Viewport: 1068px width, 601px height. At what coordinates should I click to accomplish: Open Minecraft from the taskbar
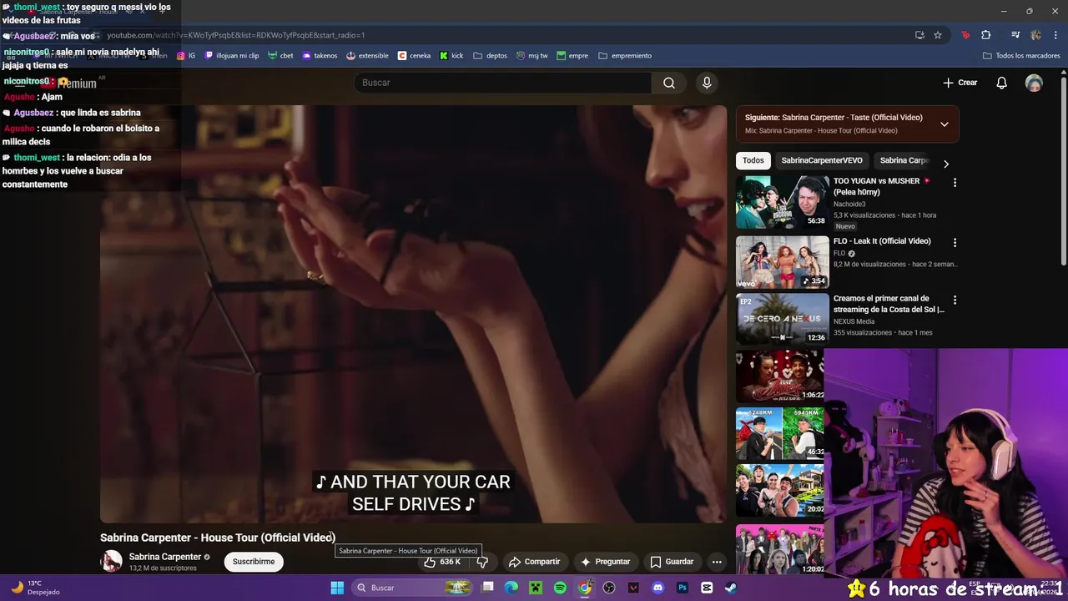click(x=536, y=588)
